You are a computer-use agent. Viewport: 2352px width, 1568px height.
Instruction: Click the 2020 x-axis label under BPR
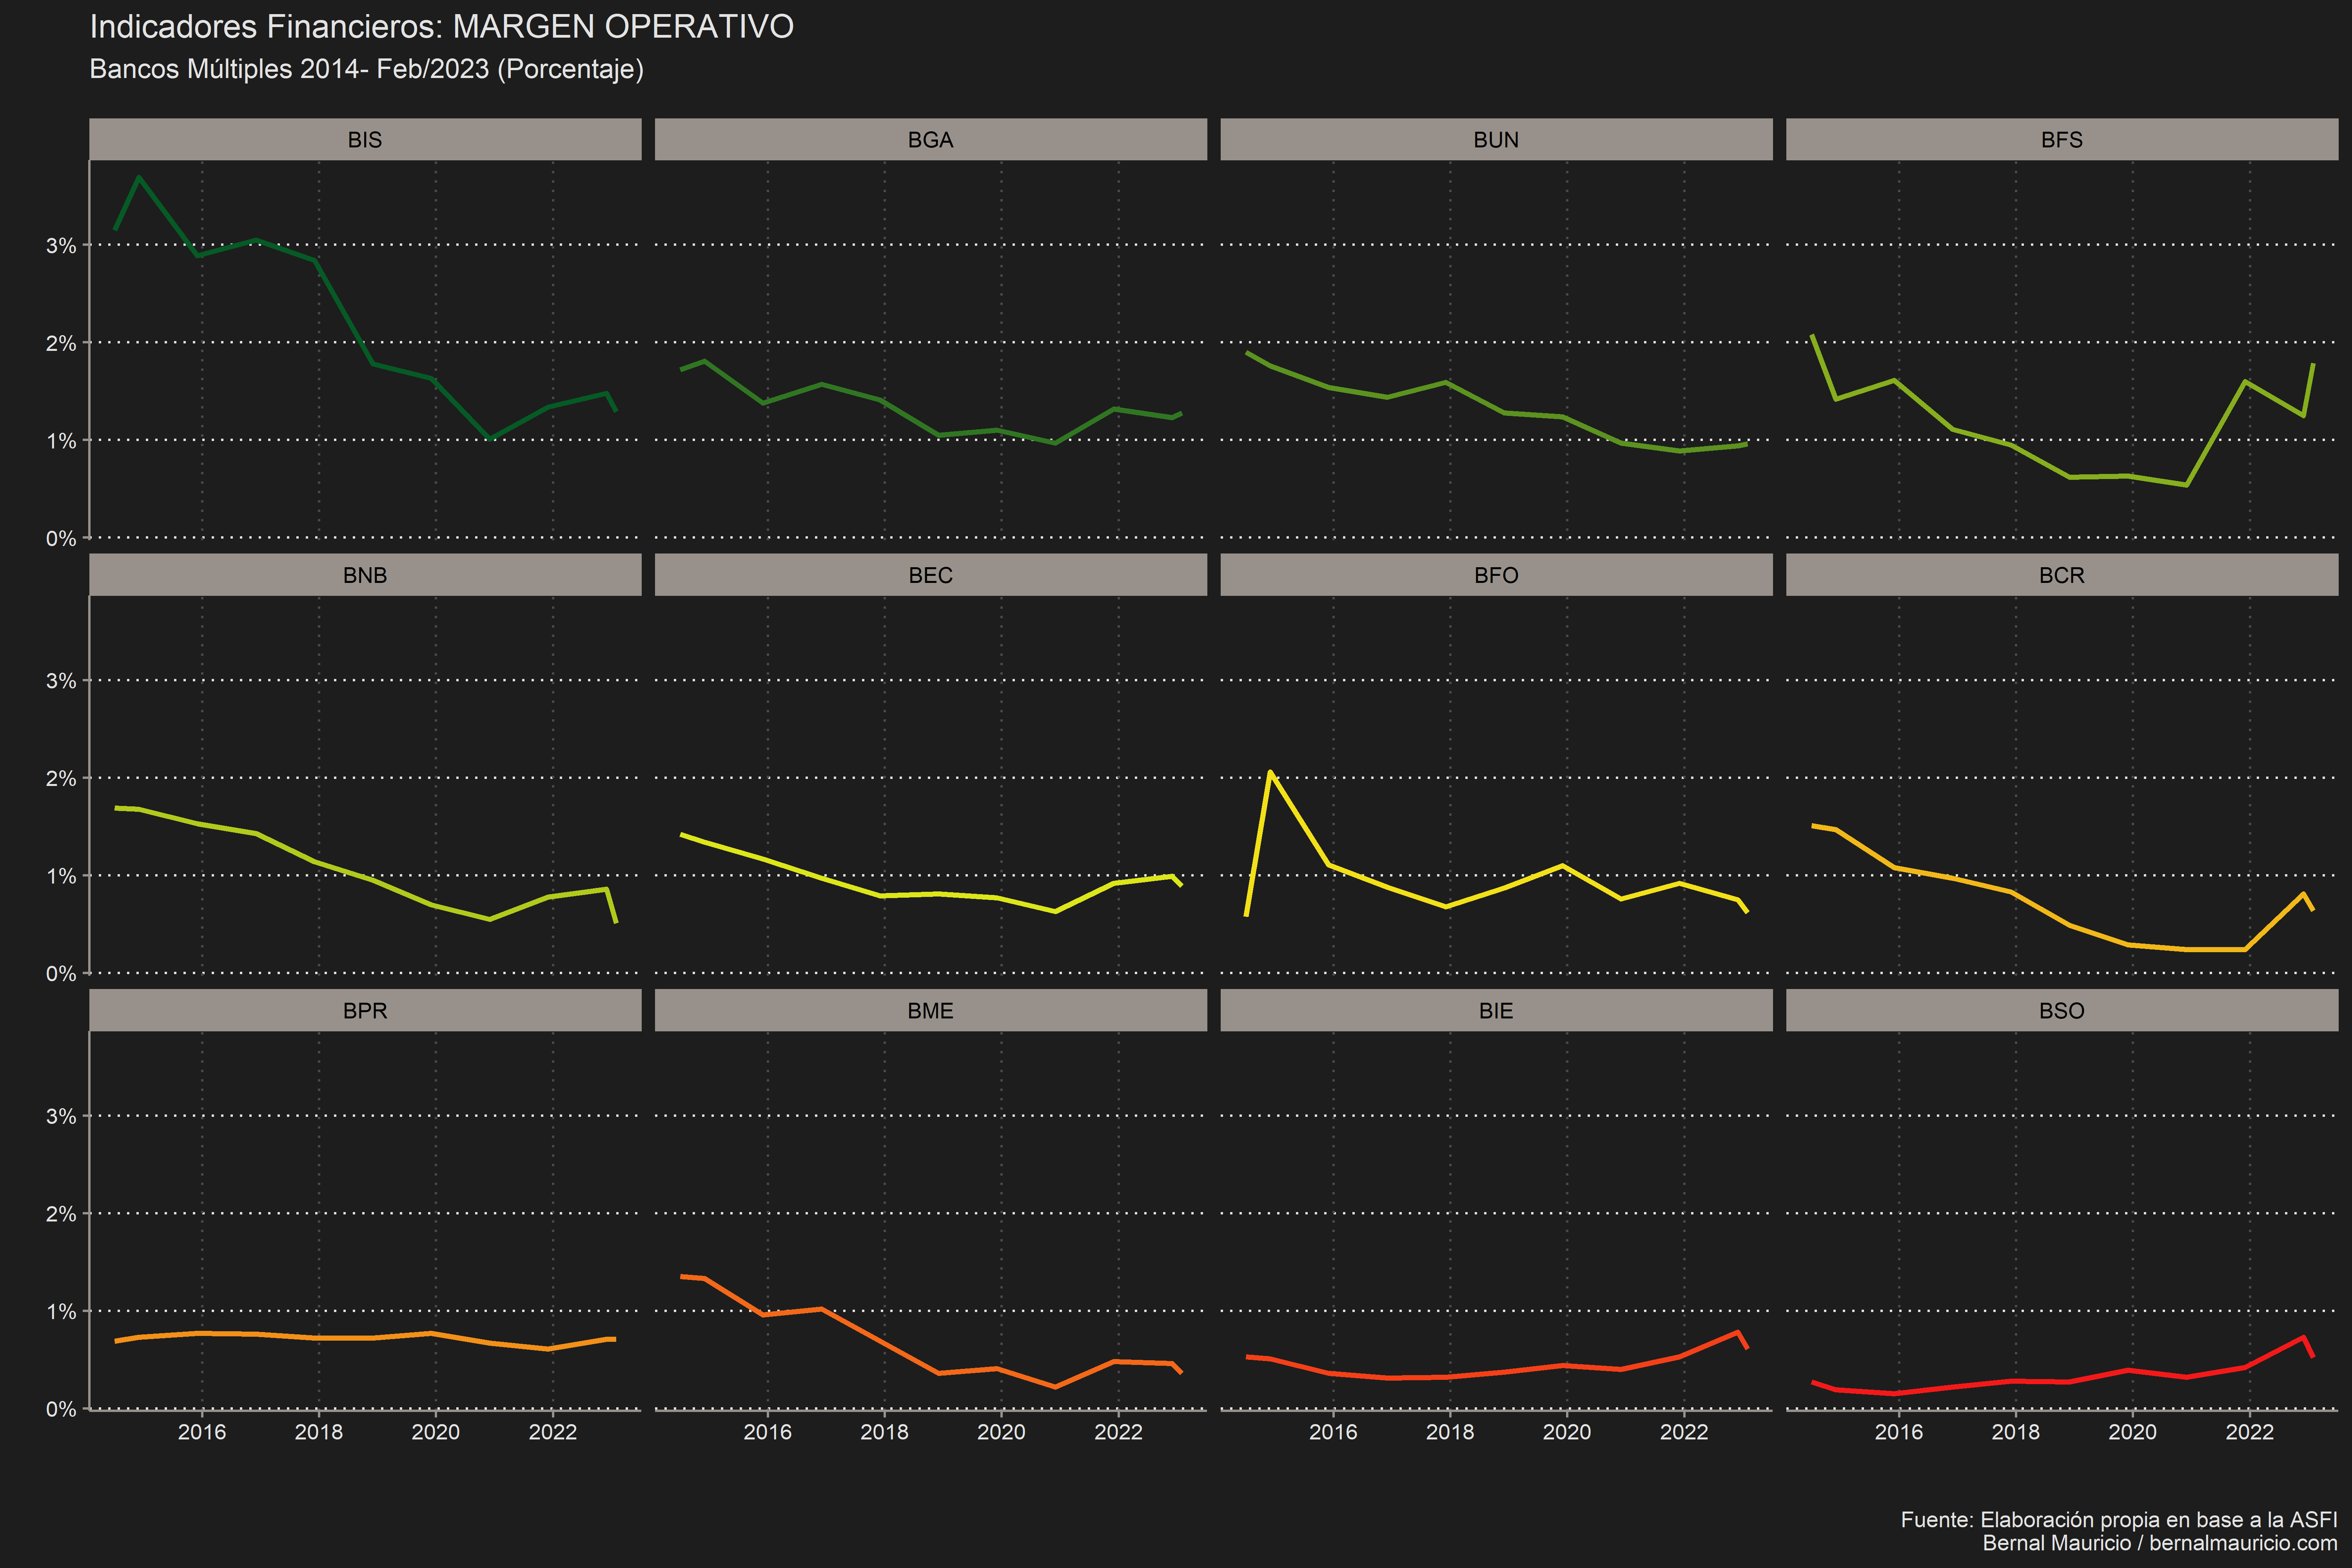point(436,1432)
